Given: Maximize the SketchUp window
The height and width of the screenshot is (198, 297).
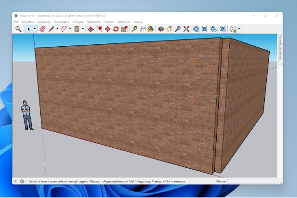Looking at the screenshot, I should click(265, 16).
